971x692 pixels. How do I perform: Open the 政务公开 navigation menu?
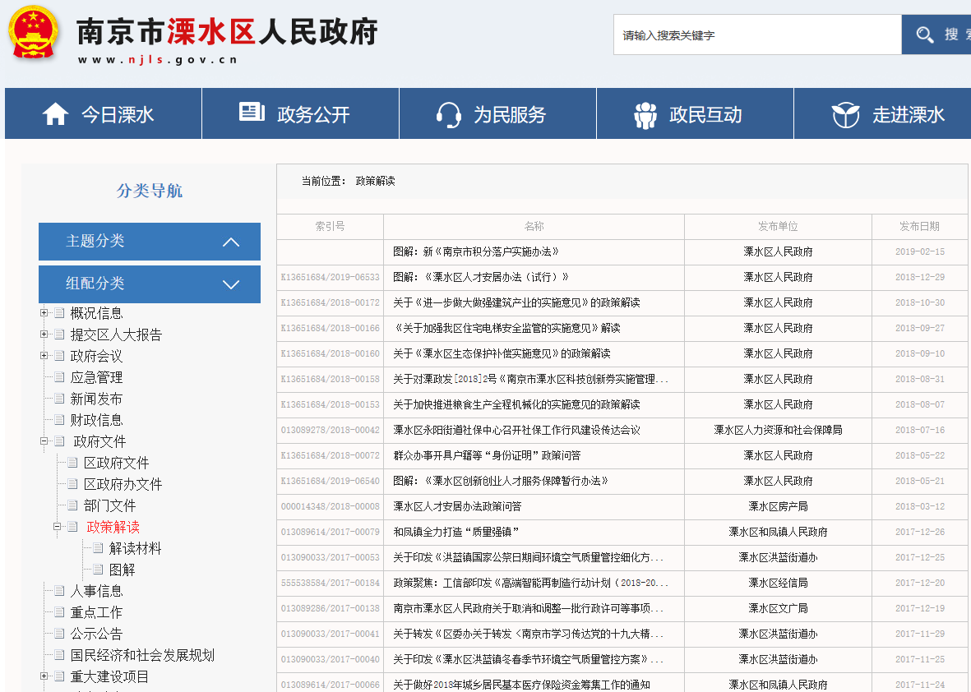(300, 114)
